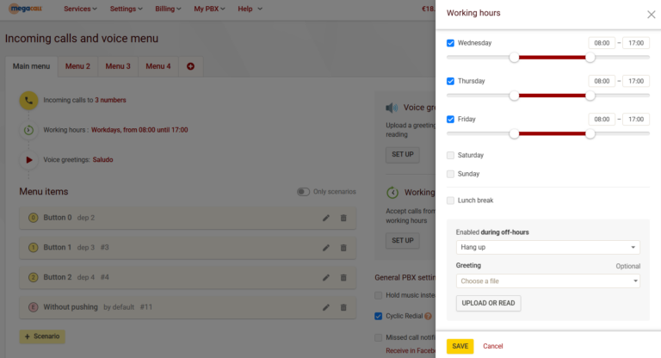The image size is (661, 358).
Task: Click the edit pencil for Button 2
Action: [x=326, y=278]
